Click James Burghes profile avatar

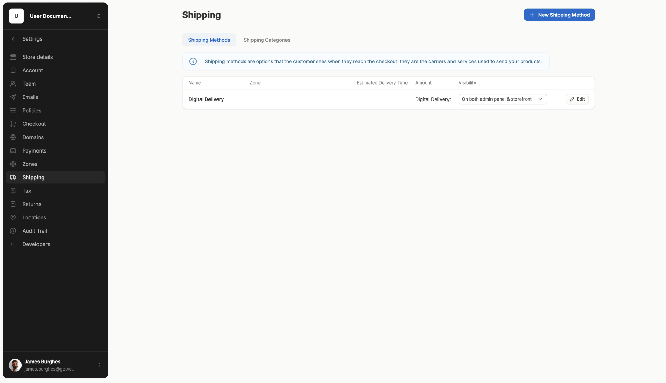[x=15, y=365]
